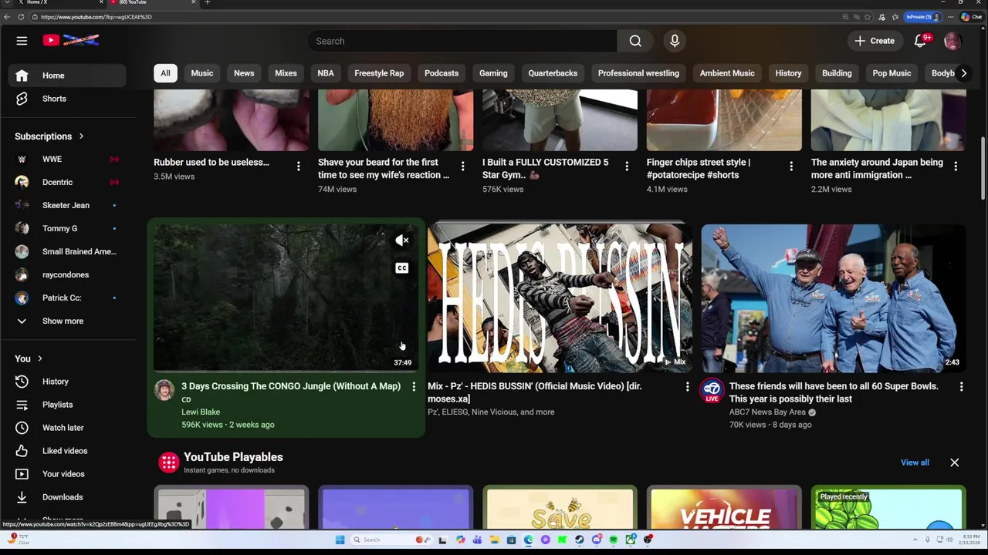Image resolution: width=988 pixels, height=555 pixels.
Task: Click in the YouTube search field
Action: pyautogui.click(x=462, y=41)
